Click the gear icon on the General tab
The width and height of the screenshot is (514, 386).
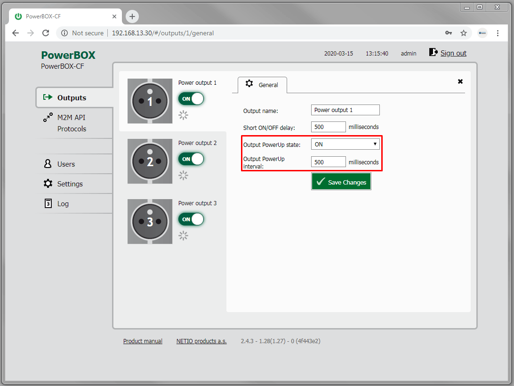coord(249,84)
